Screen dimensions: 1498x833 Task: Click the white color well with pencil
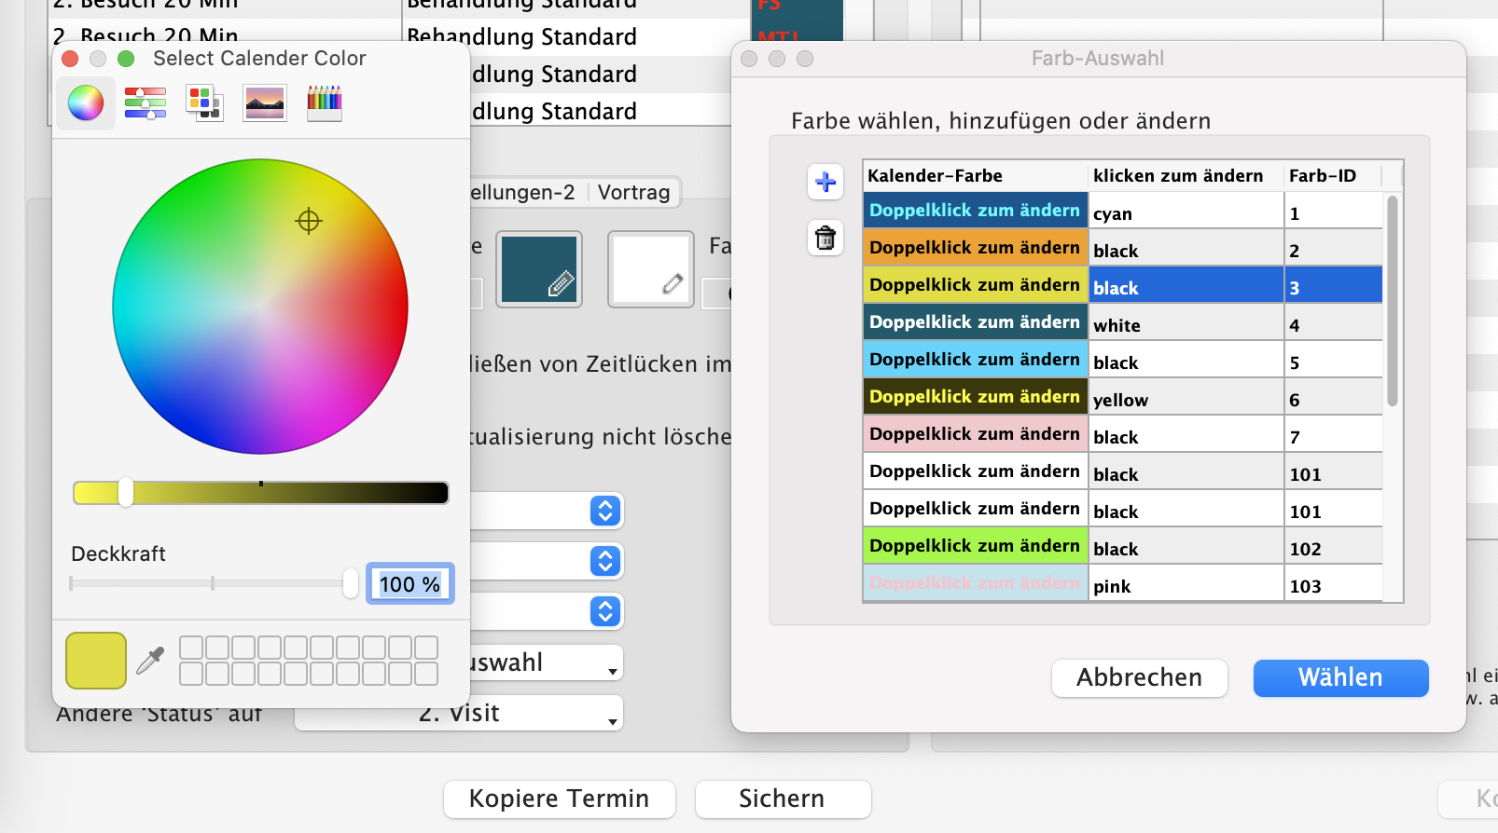click(x=651, y=269)
